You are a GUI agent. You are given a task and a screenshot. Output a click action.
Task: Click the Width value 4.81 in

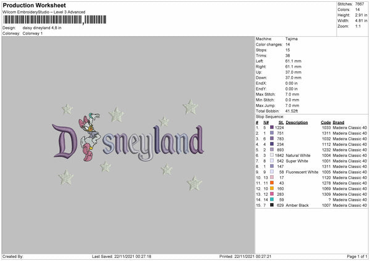(x=361, y=21)
